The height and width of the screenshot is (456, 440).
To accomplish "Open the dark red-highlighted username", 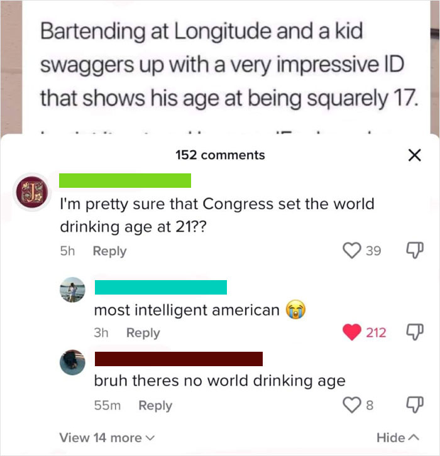I will [x=179, y=359].
